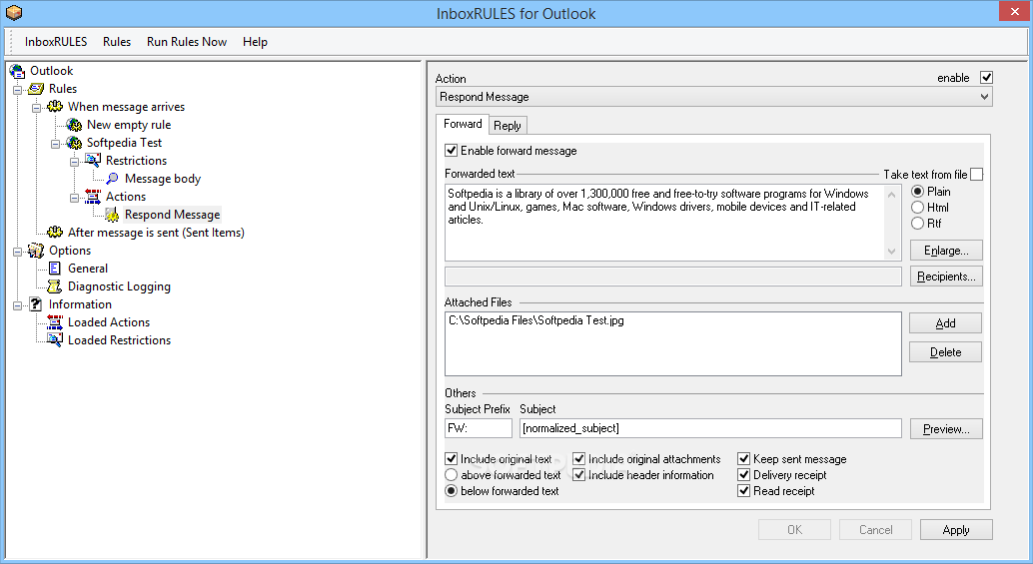The height and width of the screenshot is (564, 1033).
Task: Collapse the Actions node
Action: point(75,197)
